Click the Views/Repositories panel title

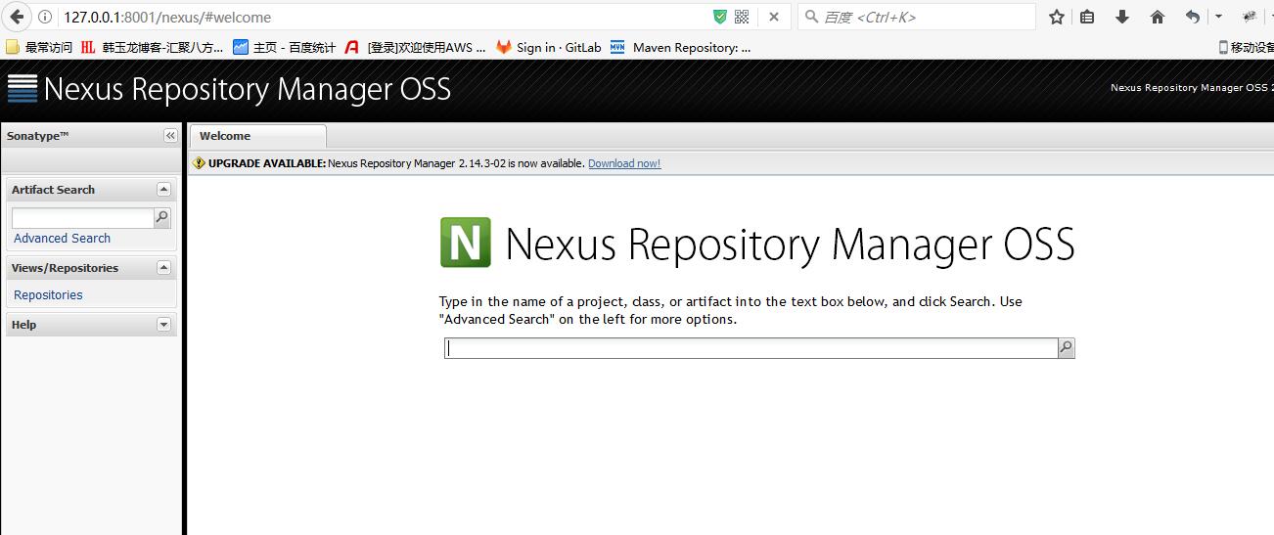coord(65,268)
